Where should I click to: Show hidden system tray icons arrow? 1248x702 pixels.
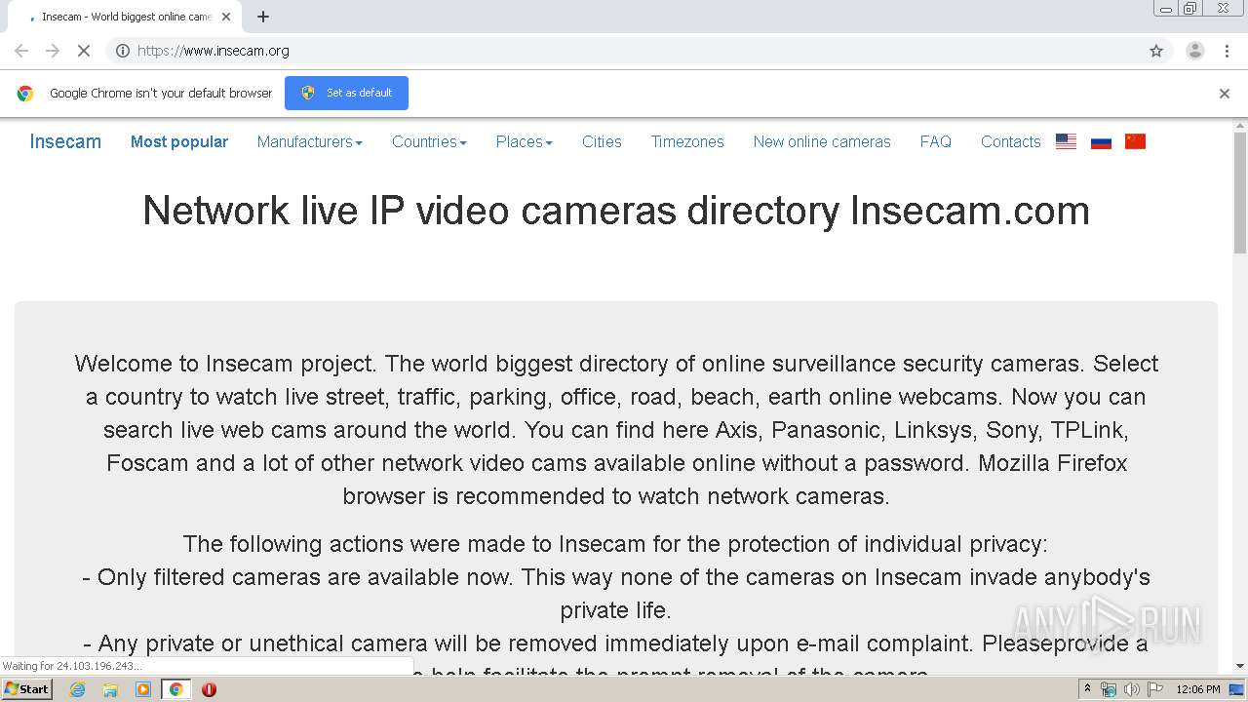pos(1087,689)
